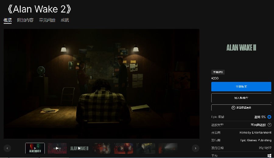Select the sixth screenshot thumbnail
The image size is (274, 158).
146,148
